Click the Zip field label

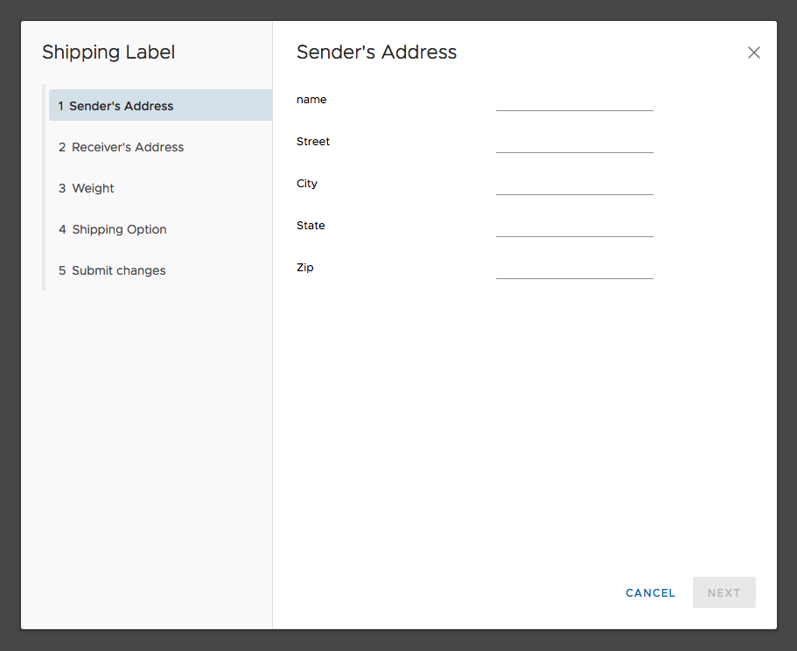(x=305, y=267)
